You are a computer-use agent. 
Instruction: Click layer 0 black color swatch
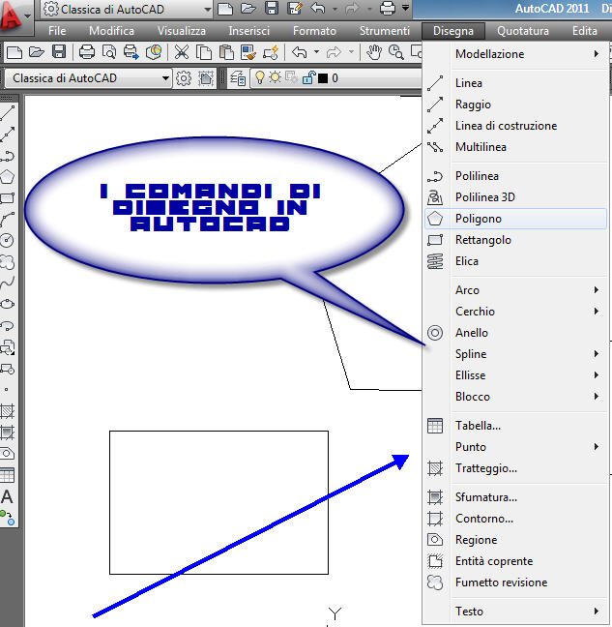point(323,78)
